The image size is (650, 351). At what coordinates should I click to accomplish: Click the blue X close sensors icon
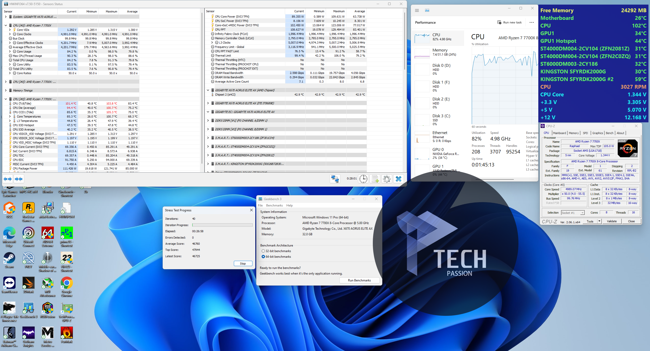399,179
